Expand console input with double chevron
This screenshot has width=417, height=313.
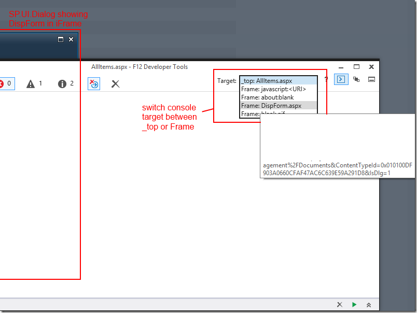pos(368,305)
